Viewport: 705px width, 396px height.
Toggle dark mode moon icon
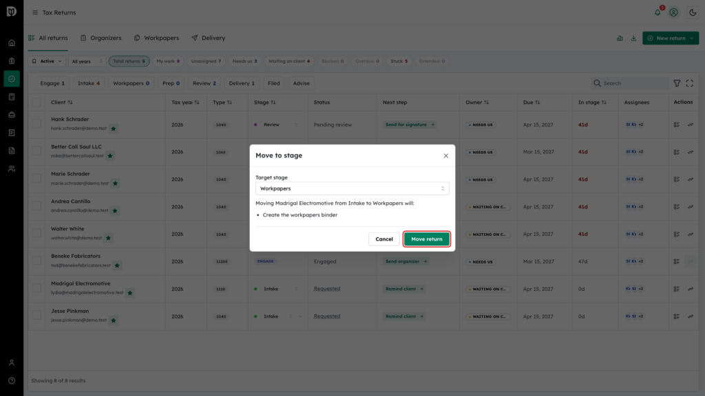[x=693, y=12]
